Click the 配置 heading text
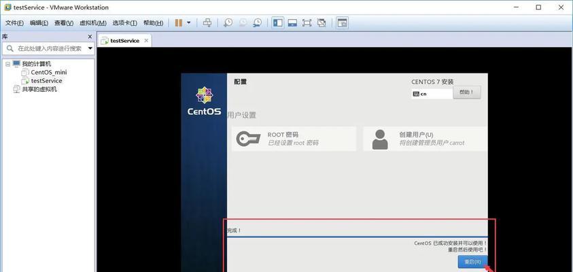Viewport: 573px width, 272px height. pyautogui.click(x=241, y=82)
